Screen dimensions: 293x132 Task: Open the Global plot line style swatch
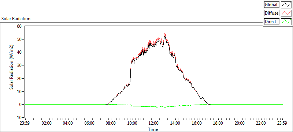coord(286,5)
